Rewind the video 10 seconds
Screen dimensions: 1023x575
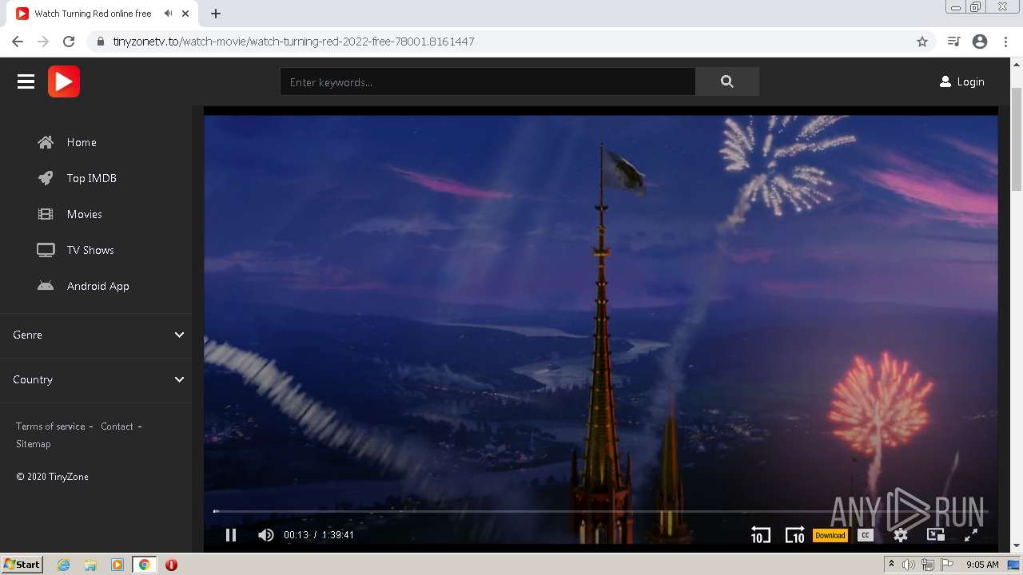pyautogui.click(x=760, y=535)
